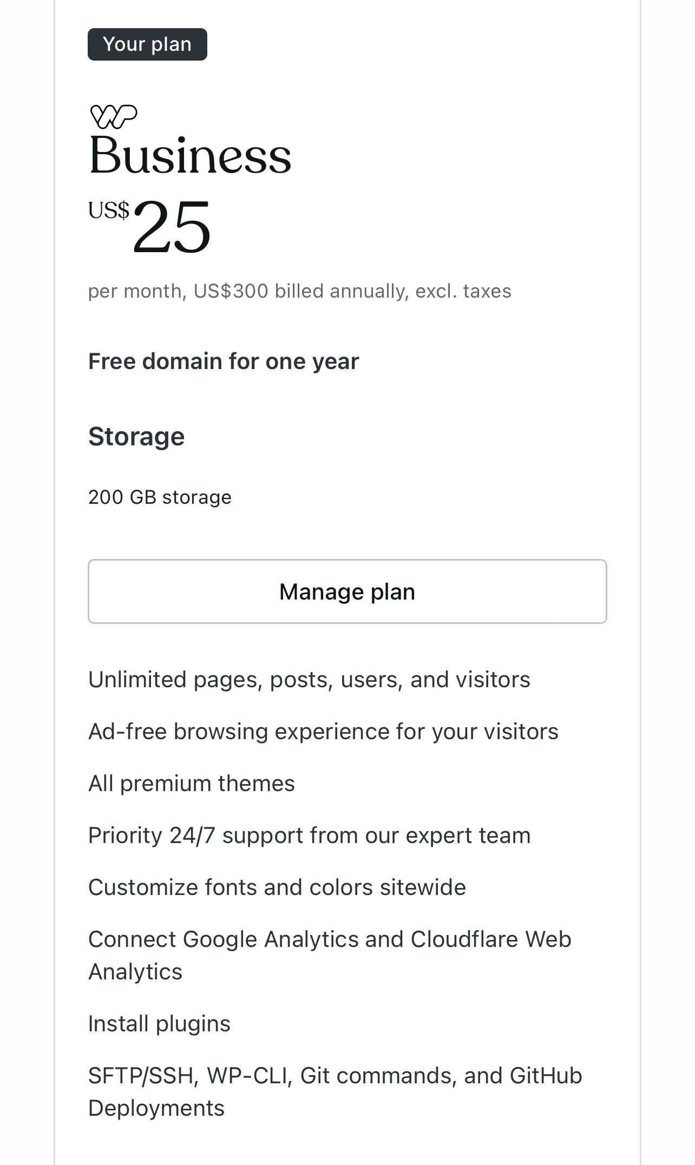Click "Free domain for one year" text
The height and width of the screenshot is (1165, 695).
pyautogui.click(x=224, y=361)
